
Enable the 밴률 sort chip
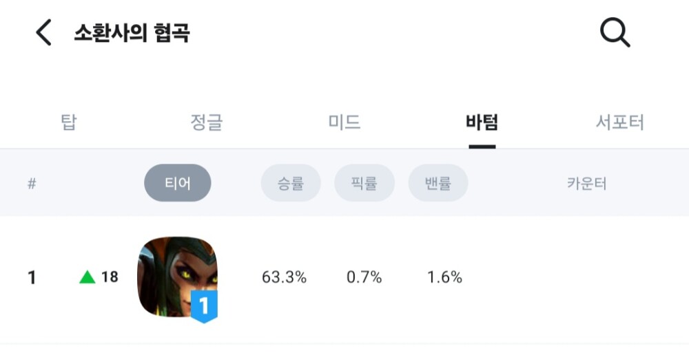(438, 183)
